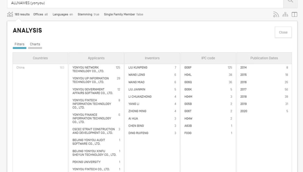Select China in Countries filter

(40, 67)
